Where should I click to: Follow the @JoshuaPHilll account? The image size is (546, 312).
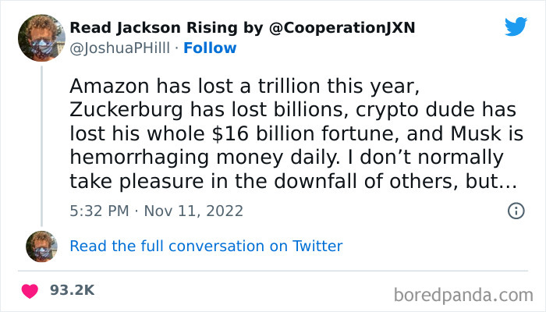(x=210, y=48)
